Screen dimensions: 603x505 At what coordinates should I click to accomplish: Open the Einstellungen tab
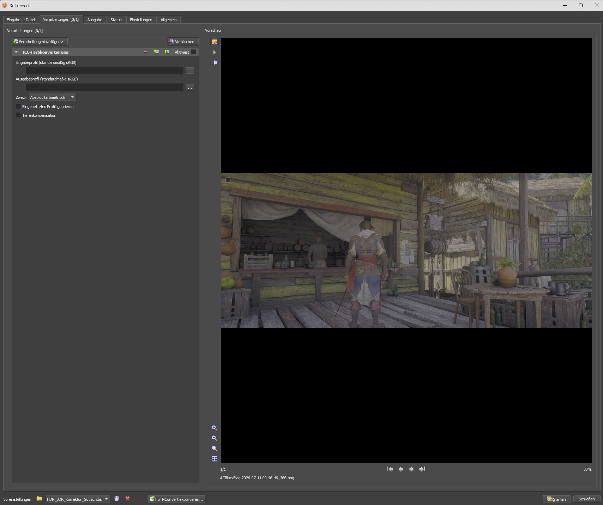tap(141, 20)
